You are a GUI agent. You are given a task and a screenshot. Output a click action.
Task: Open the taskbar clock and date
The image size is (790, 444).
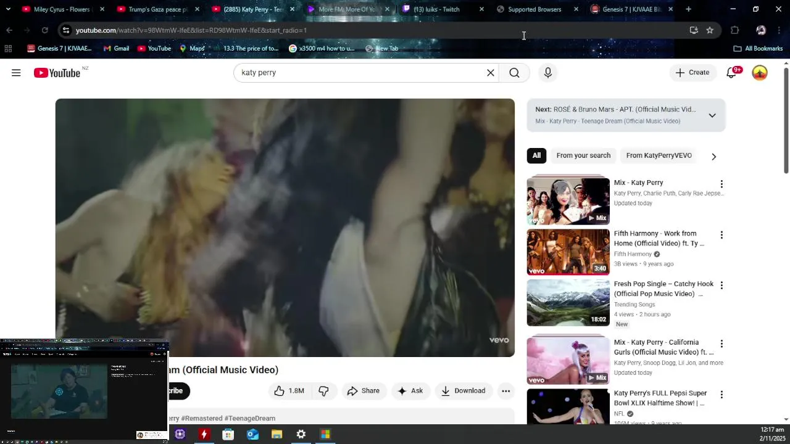[x=772, y=434]
